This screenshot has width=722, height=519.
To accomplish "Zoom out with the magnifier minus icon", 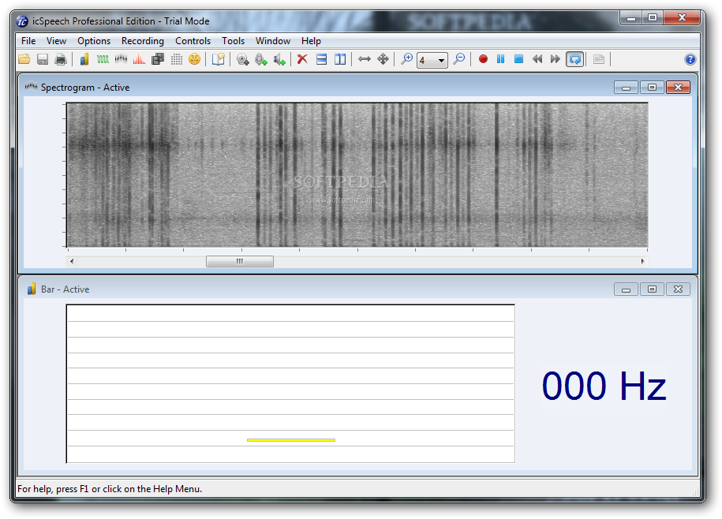I will [x=459, y=59].
